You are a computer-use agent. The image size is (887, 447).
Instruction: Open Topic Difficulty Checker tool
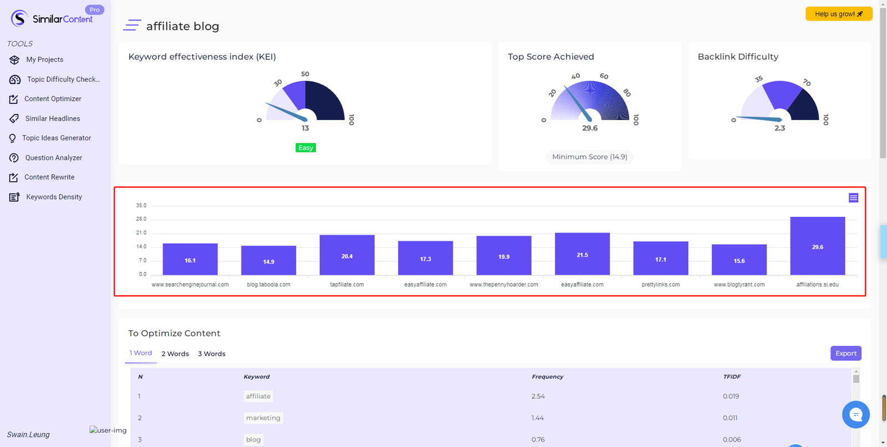click(64, 80)
